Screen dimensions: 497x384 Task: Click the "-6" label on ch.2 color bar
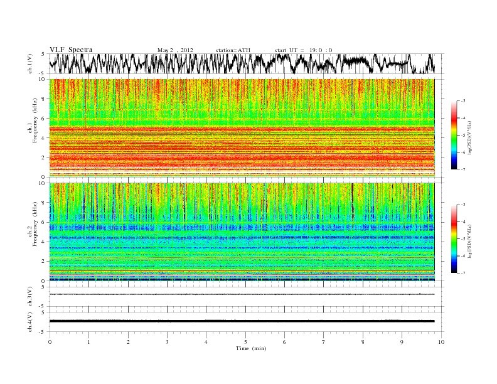click(462, 256)
